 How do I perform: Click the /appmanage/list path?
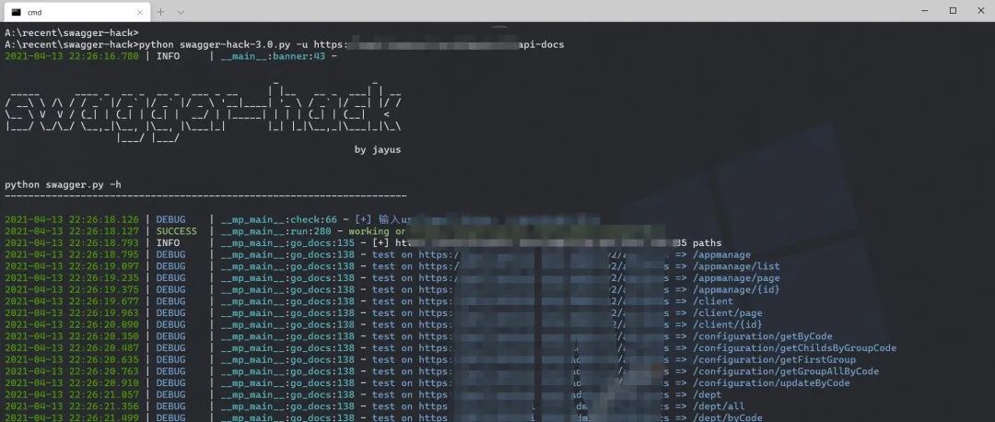point(736,266)
